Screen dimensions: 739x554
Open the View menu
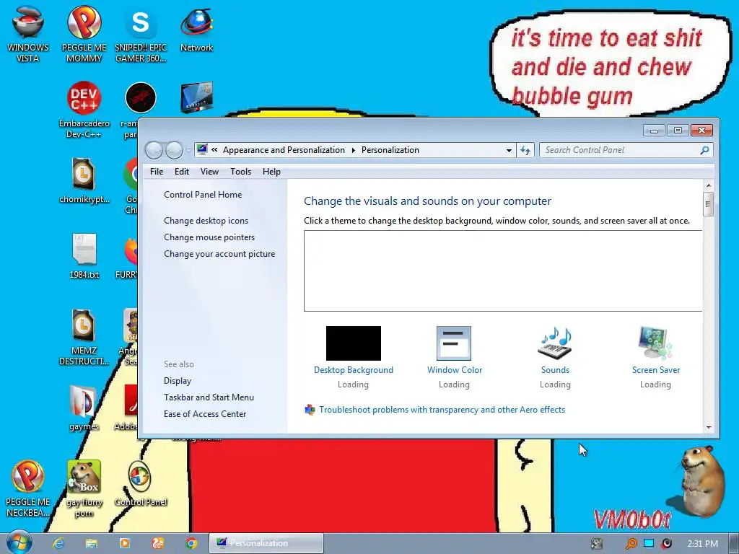209,172
